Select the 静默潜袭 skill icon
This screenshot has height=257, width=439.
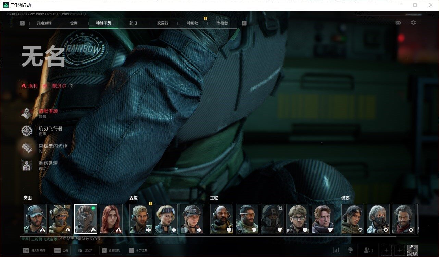(x=26, y=113)
